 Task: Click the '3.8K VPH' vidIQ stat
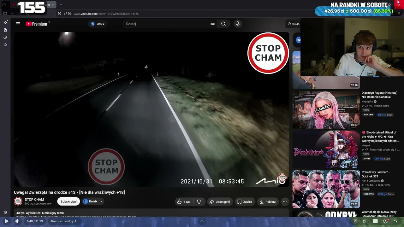(x=368, y=115)
